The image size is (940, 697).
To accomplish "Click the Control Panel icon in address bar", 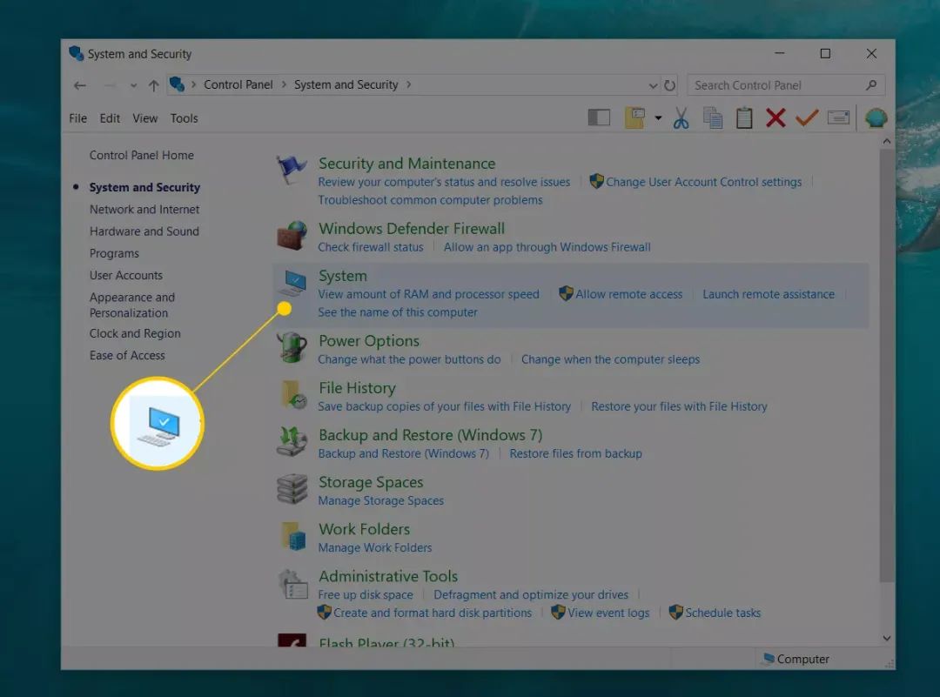I will pos(177,84).
